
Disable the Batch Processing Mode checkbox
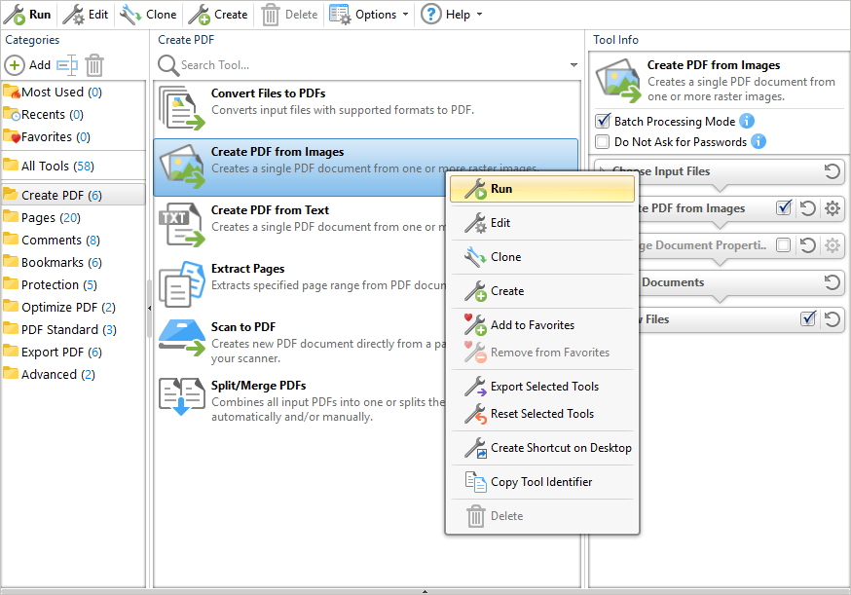click(x=603, y=122)
